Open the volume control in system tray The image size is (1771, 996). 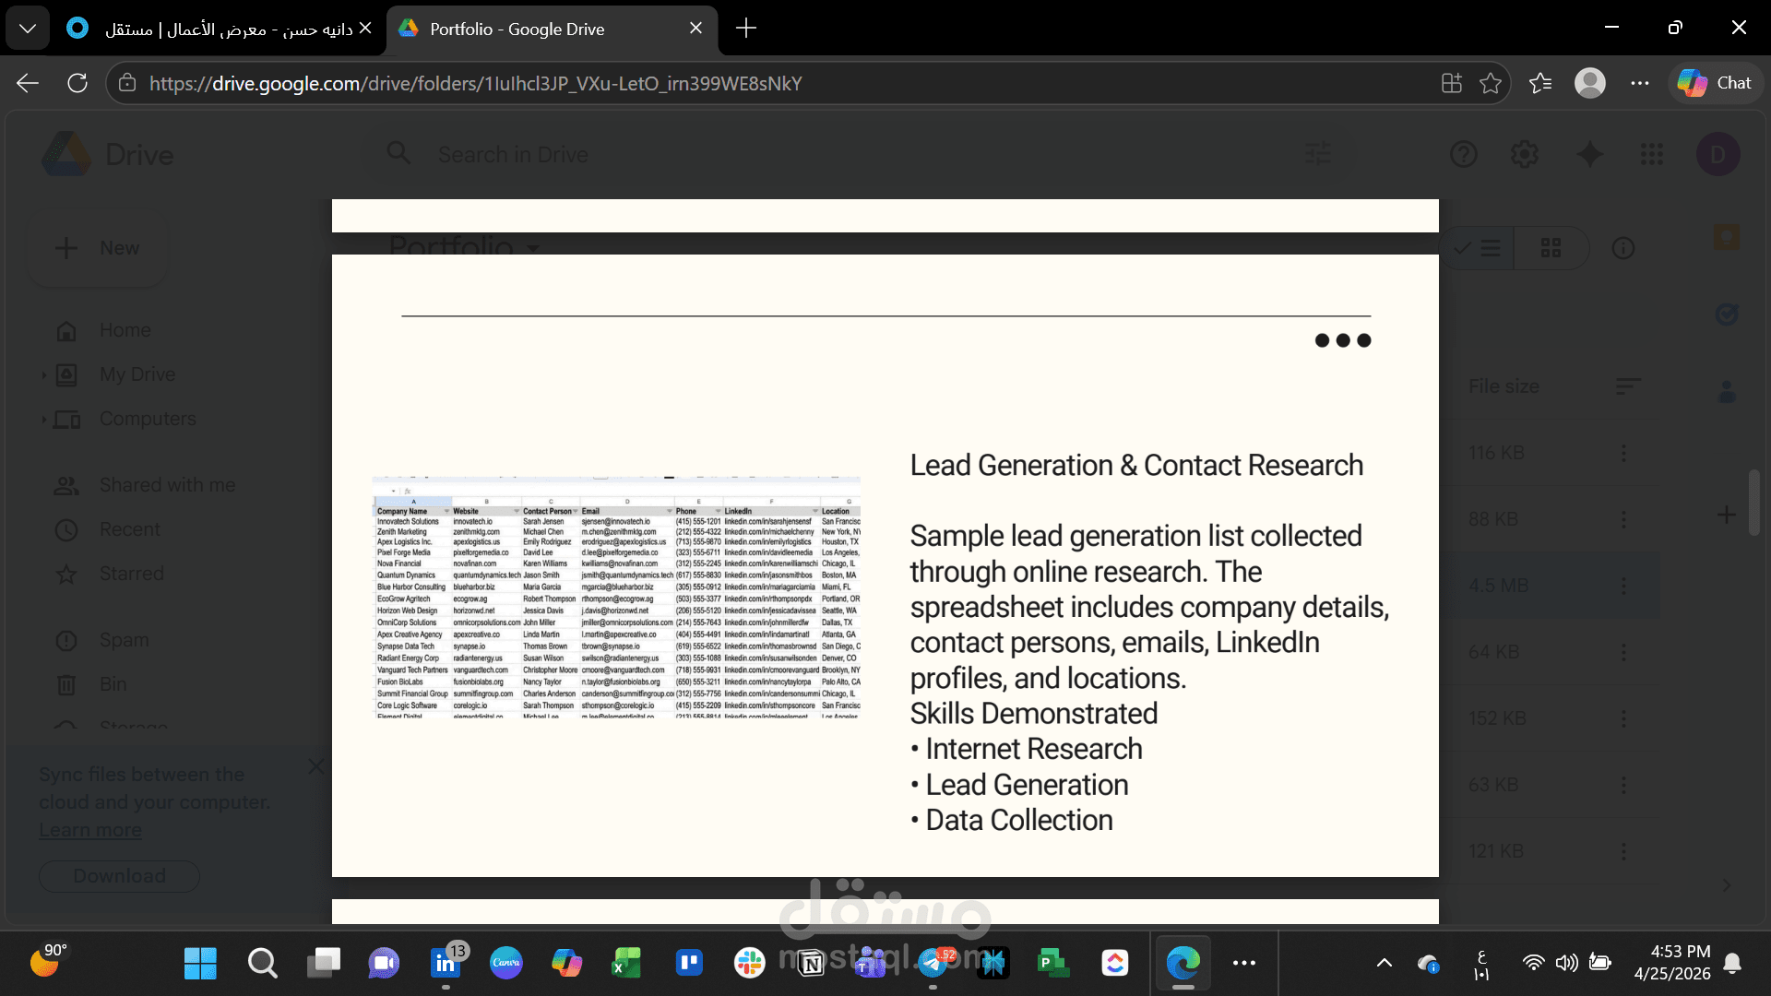point(1566,963)
